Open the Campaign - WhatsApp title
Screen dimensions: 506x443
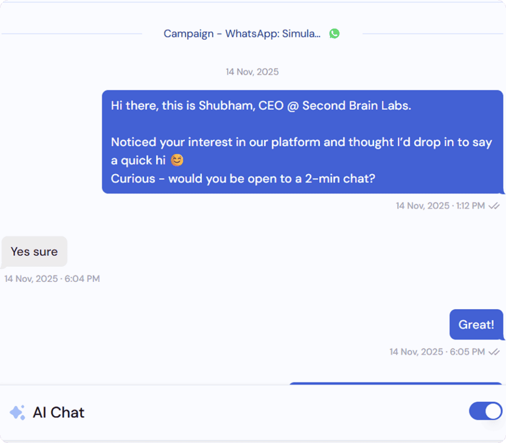[242, 34]
